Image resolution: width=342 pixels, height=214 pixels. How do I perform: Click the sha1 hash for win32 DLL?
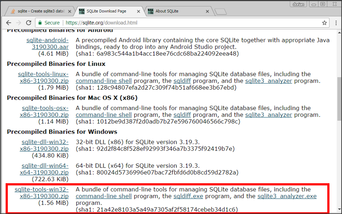pos(155,149)
